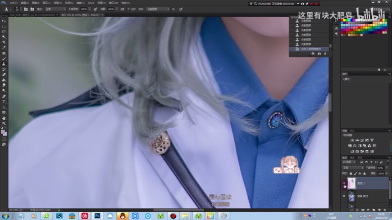Toggle lock position for layer
The image size is (392, 220).
[x=360, y=174]
